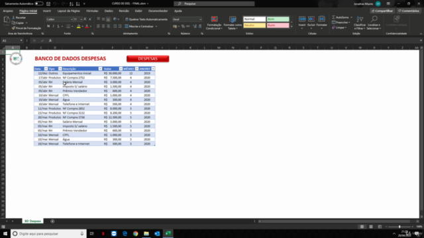
Task: Click the decrease indent icon
Action: [x=115, y=26]
